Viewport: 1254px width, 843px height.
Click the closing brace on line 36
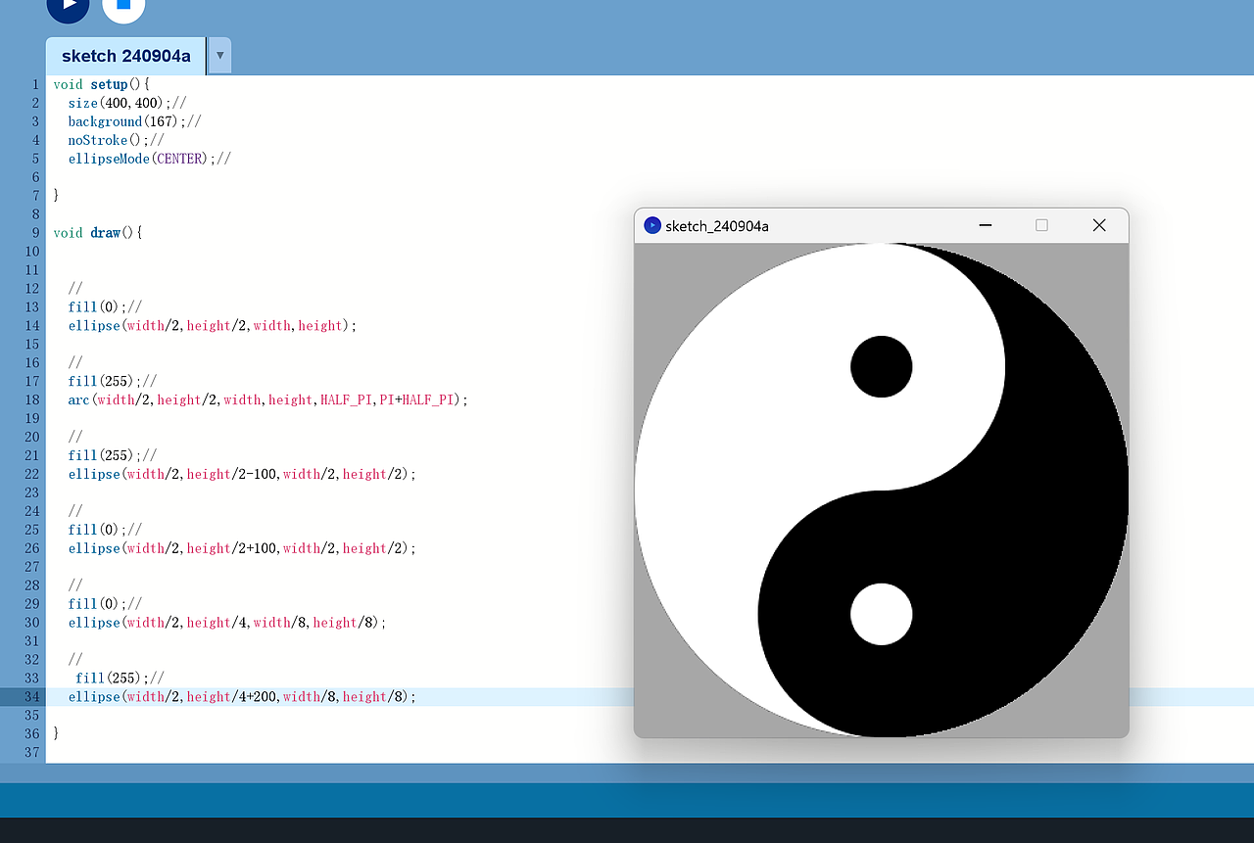coord(57,734)
